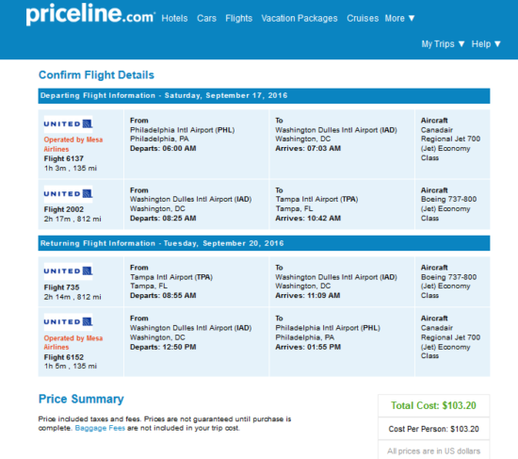Open the Help dropdown menu
Viewport: 518px width, 459px height.
(x=486, y=44)
